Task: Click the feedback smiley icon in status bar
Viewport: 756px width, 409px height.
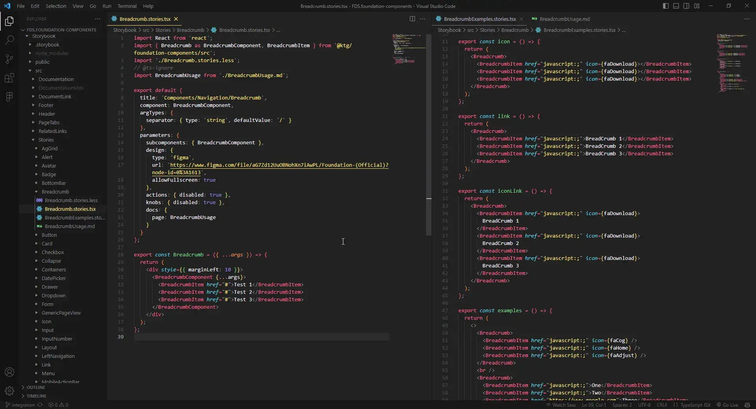Action: click(748, 405)
